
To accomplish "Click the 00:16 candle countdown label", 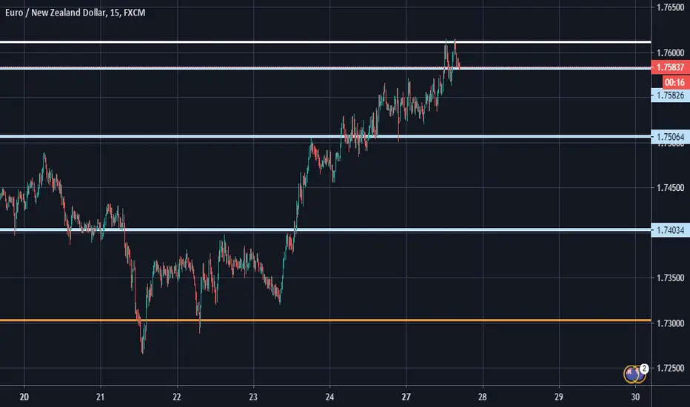I will [675, 82].
